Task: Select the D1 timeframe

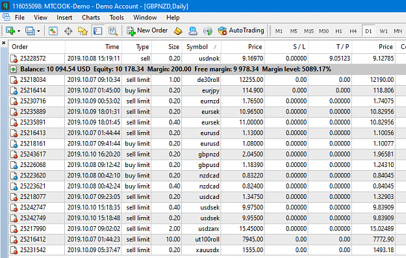Action: coord(368,31)
